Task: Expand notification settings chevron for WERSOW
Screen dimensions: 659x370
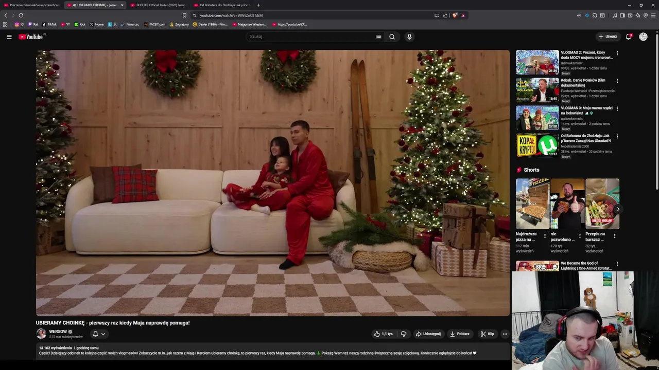Action: 103,334
